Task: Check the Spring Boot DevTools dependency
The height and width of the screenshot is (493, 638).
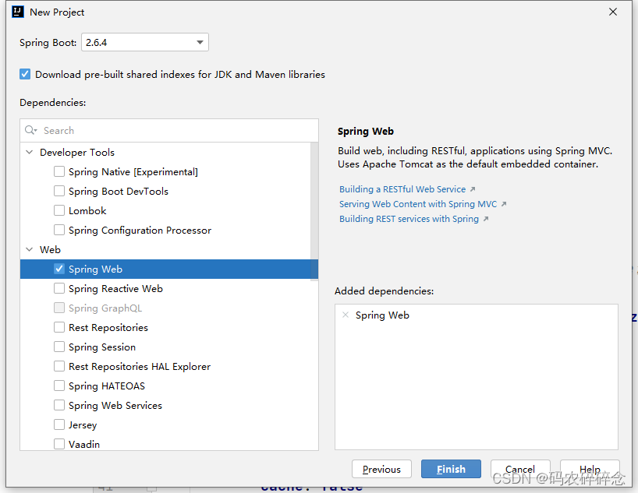Action: pyautogui.click(x=59, y=191)
